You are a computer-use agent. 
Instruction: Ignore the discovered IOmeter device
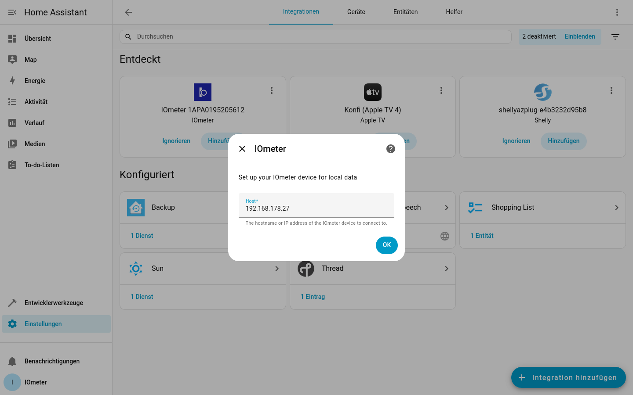(176, 141)
